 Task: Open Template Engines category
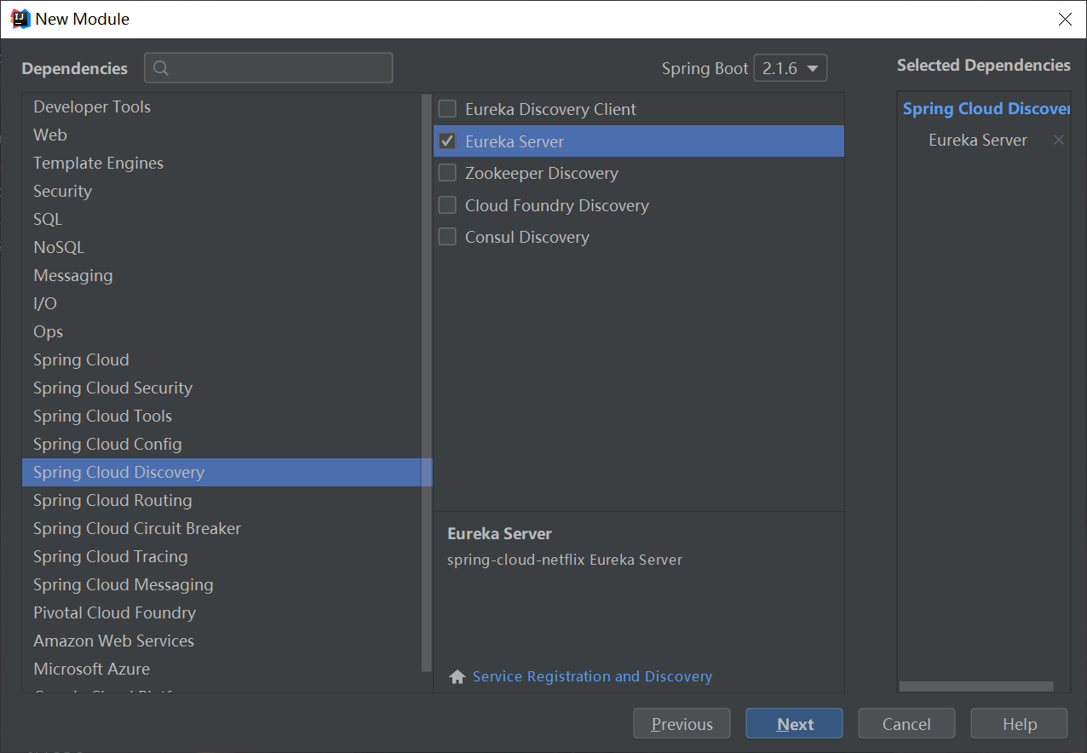coord(221,163)
